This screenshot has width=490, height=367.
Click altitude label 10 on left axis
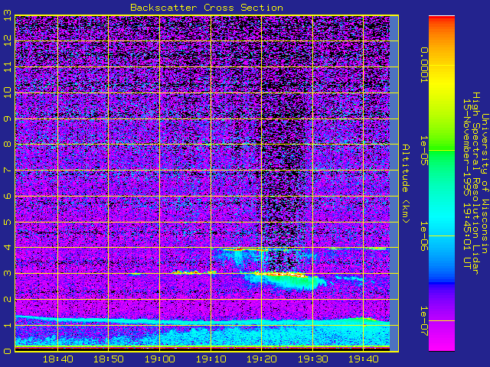coord(8,93)
